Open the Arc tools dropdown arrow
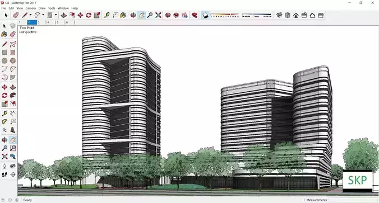This screenshot has height=203, width=379. 43,15
